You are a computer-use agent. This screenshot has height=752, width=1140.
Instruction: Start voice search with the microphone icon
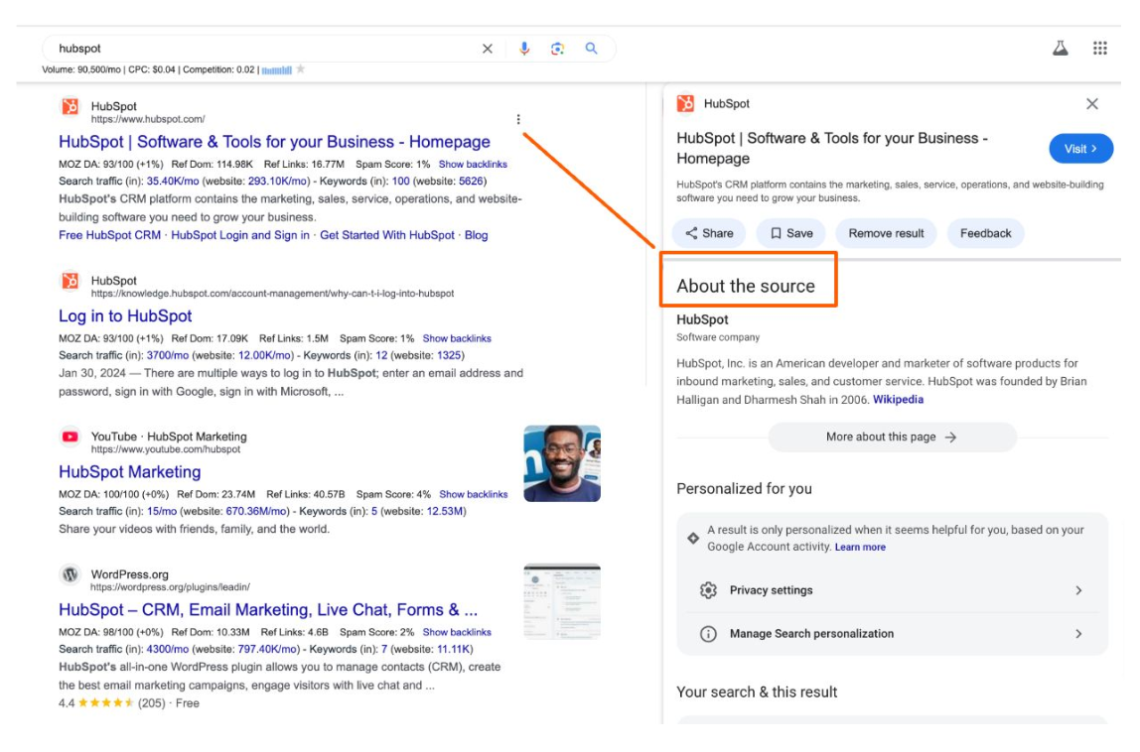coord(524,49)
